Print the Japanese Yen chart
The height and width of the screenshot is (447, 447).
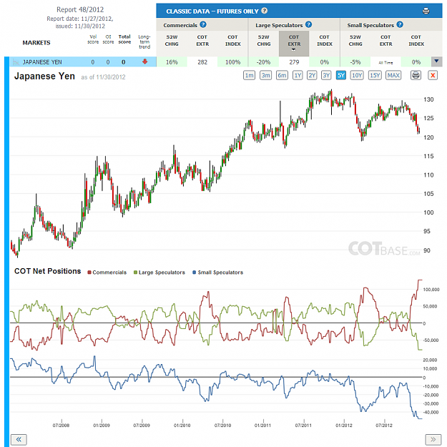click(x=416, y=75)
